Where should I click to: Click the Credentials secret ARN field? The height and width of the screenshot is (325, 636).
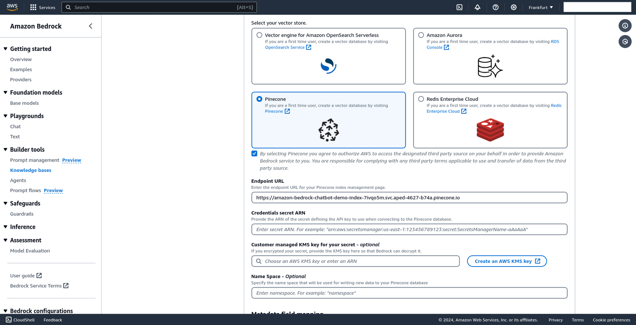(x=409, y=229)
